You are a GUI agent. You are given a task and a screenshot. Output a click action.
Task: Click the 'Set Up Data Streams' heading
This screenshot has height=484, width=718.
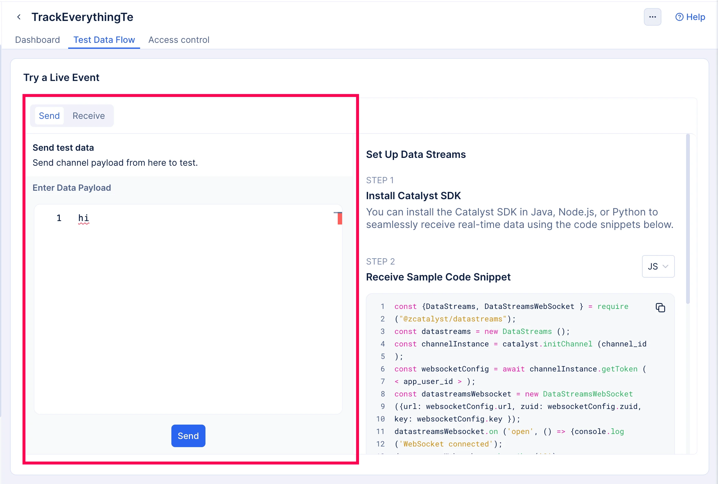[416, 154]
